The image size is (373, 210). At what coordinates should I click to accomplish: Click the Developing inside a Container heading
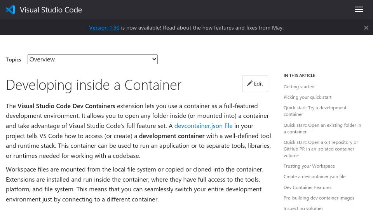94,85
